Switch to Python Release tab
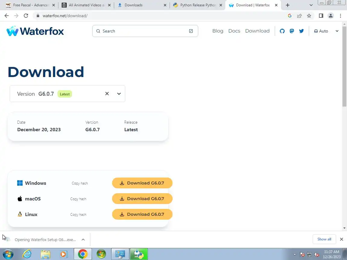 pos(197,5)
